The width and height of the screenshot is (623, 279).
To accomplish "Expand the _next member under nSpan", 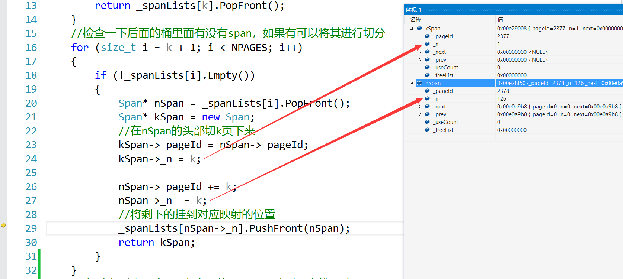I will [420, 106].
